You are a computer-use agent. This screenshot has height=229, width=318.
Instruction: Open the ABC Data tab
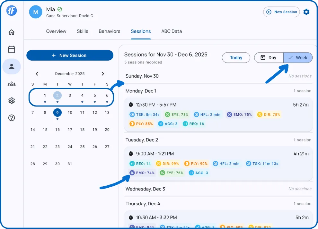point(172,31)
